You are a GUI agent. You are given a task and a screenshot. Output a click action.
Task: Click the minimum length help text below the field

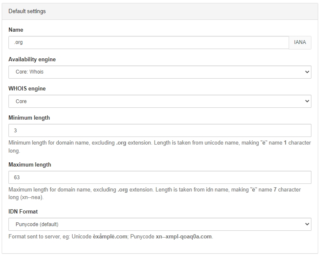pyautogui.click(x=160, y=147)
